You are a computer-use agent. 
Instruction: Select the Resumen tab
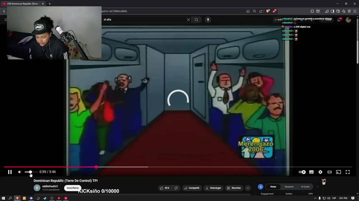tap(289, 187)
